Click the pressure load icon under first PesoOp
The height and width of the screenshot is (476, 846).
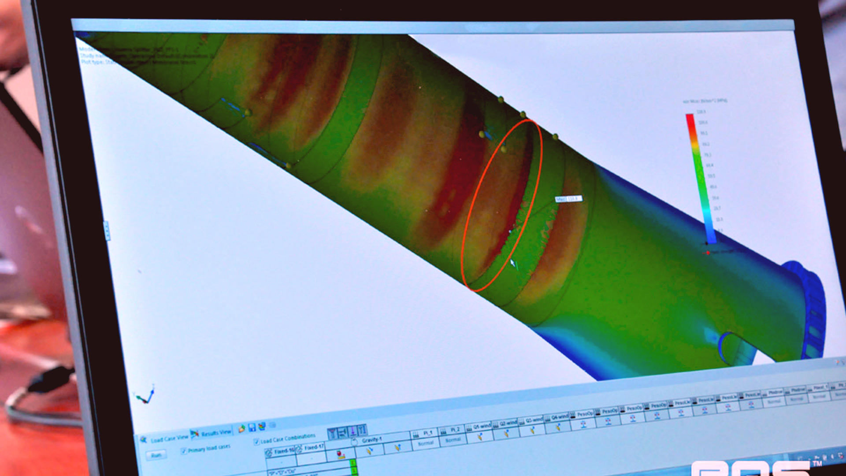583,424
